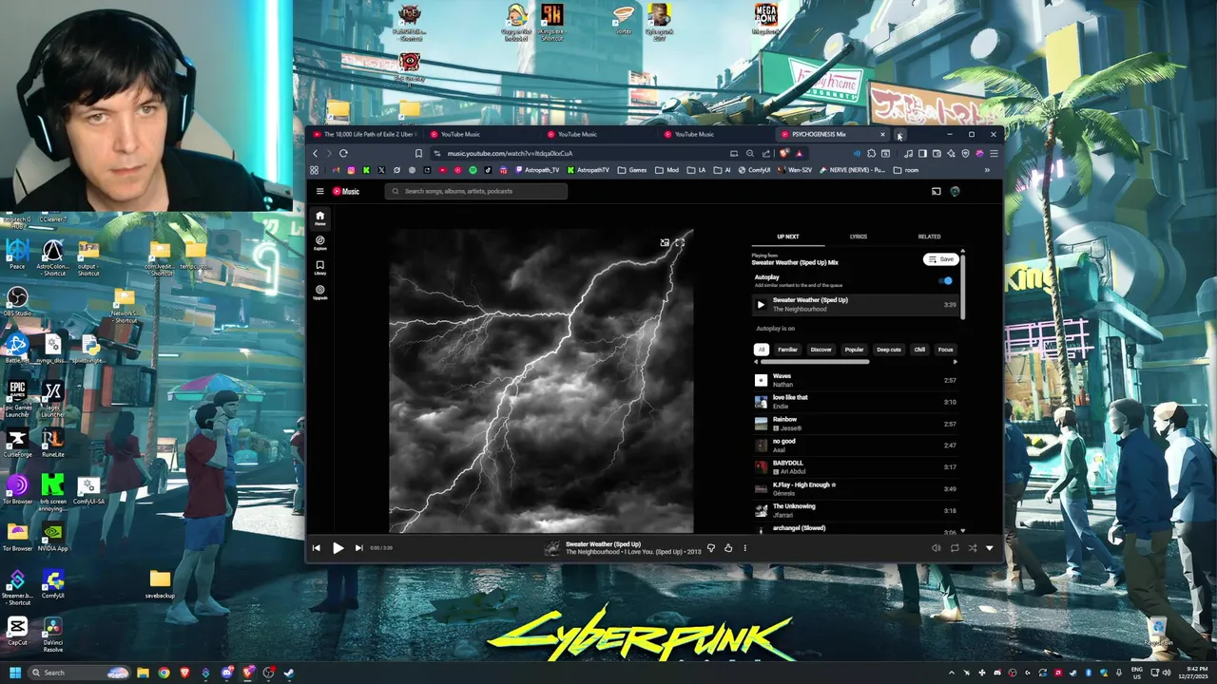The image size is (1217, 684).
Task: Click right arrow of chips scrollbar
Action: coord(955,362)
